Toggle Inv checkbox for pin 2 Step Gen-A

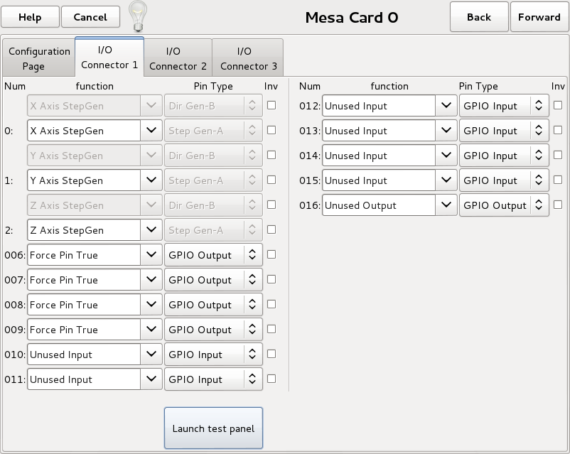point(271,229)
